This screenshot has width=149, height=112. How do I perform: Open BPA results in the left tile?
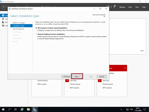(42, 84)
